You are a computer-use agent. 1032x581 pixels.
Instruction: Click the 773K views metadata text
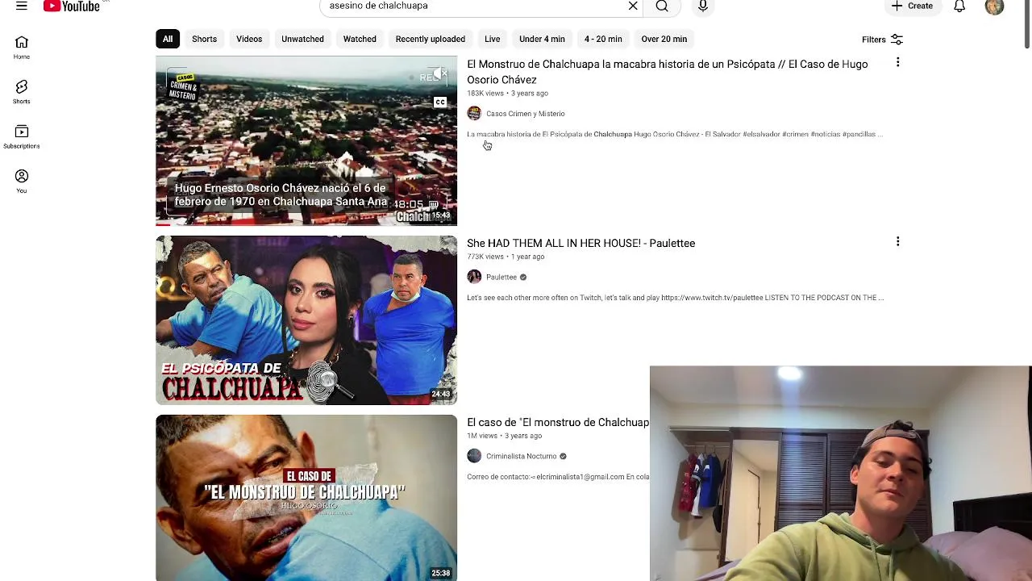coord(485,257)
